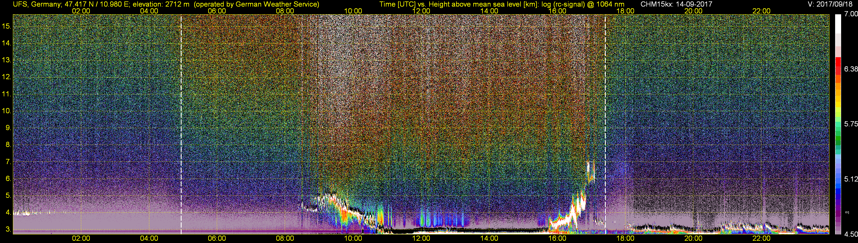Click the 7.00 color scale value
Screen dimensions: 858x243
(851, 14)
